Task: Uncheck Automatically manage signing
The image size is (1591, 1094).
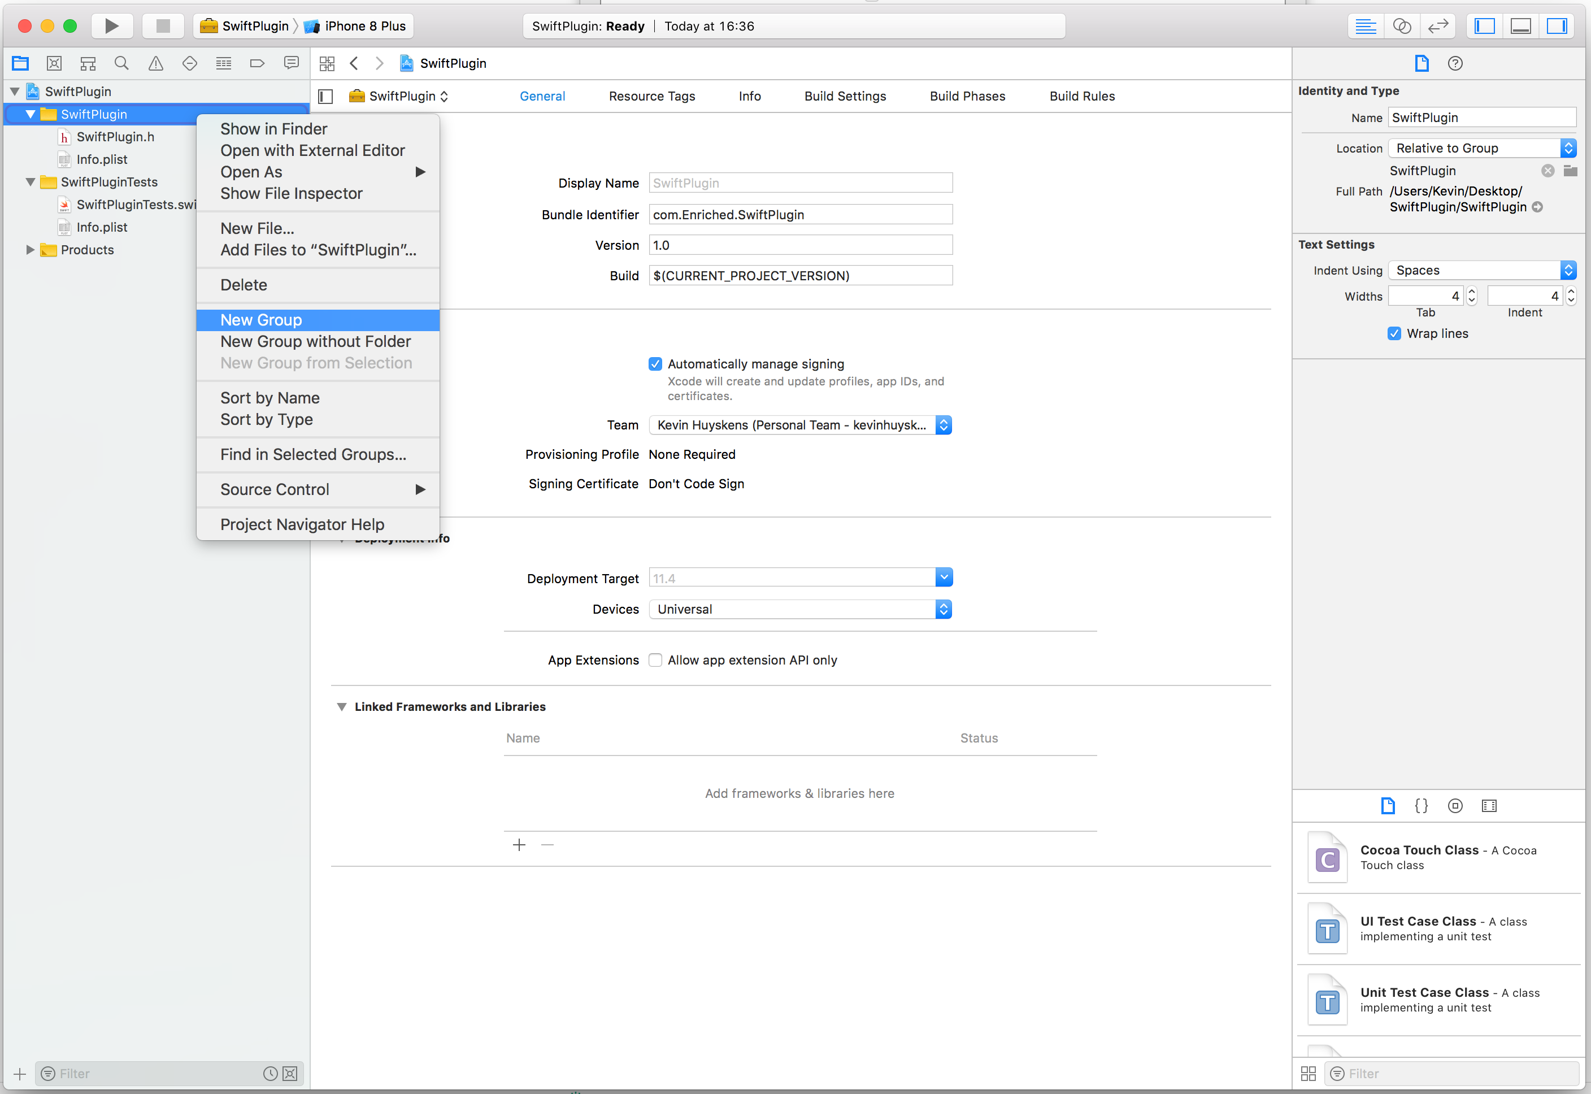Action: tap(655, 364)
